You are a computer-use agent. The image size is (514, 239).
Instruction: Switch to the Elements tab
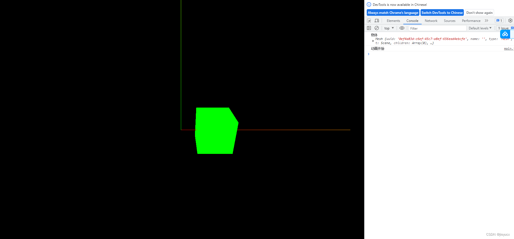pyautogui.click(x=393, y=21)
